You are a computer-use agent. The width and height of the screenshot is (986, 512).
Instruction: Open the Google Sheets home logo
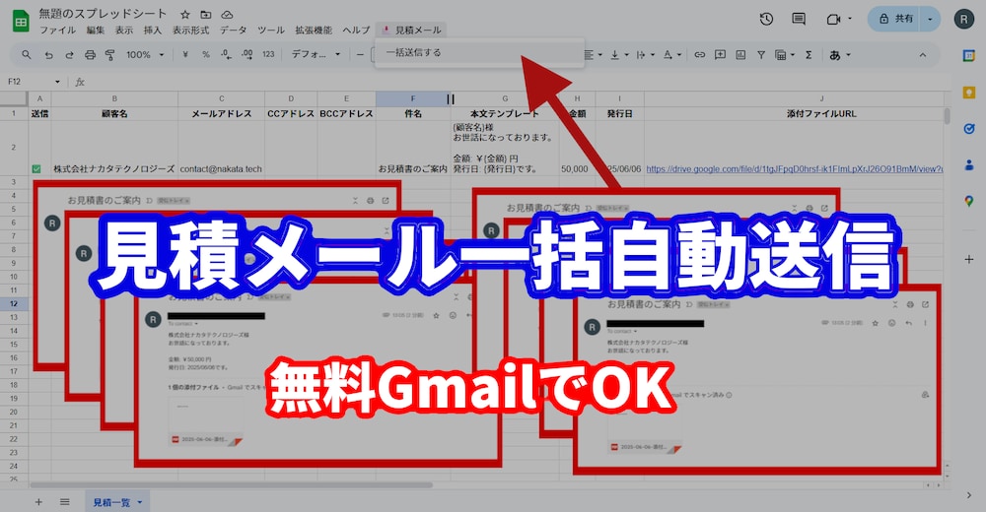[21, 21]
